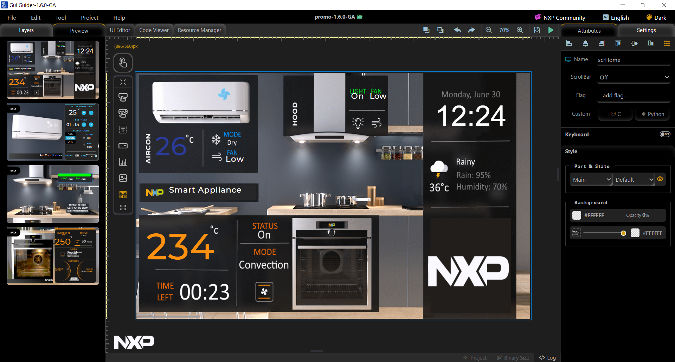This screenshot has width=675, height=362.
Task: Open the Resource Manager
Action: point(200,30)
